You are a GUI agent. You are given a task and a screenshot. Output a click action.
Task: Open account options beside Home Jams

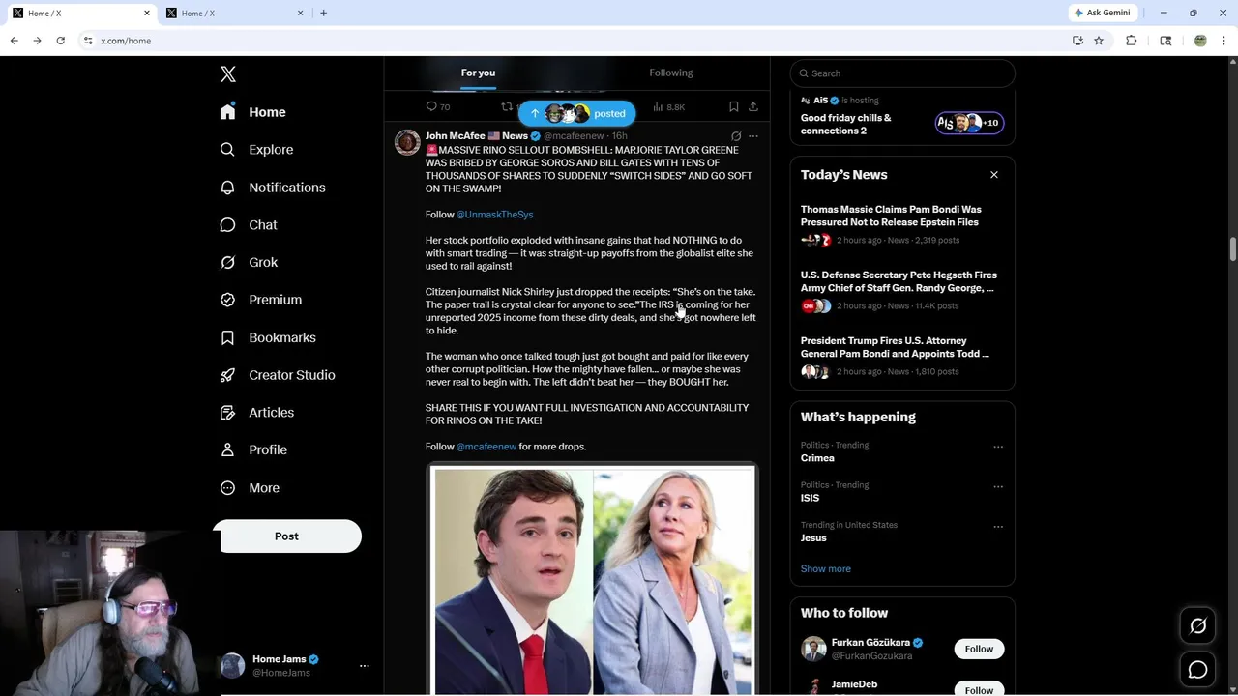[x=365, y=666]
